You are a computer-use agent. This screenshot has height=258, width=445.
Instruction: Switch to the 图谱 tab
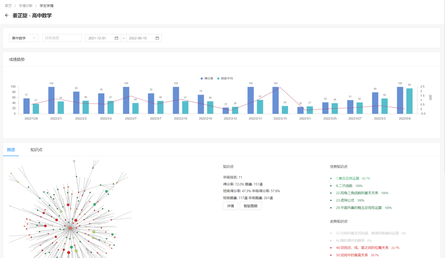pyautogui.click(x=11, y=150)
